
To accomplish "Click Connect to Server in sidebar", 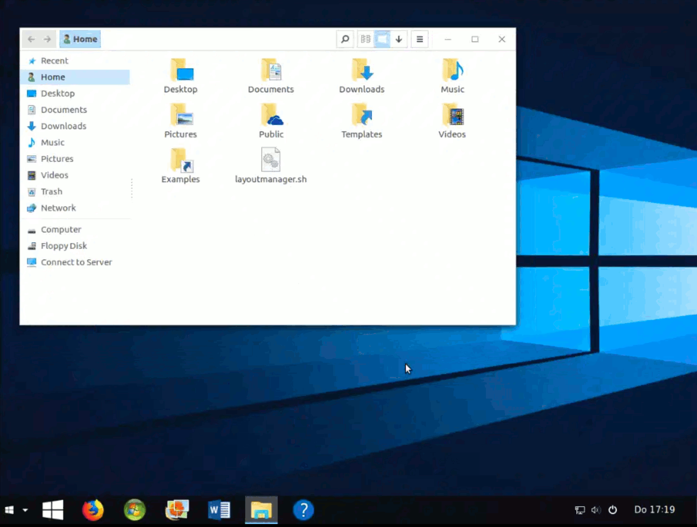I will 76,262.
